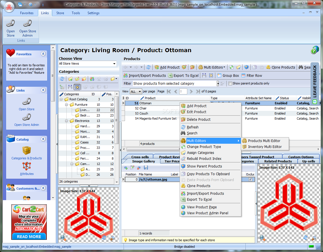
Task: Delete category using the folder red-x icon
Action: tap(84, 79)
